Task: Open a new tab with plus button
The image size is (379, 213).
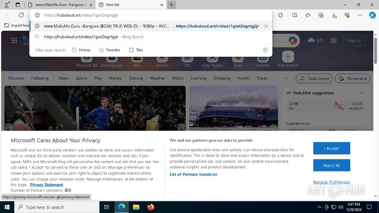Action: (171, 5)
